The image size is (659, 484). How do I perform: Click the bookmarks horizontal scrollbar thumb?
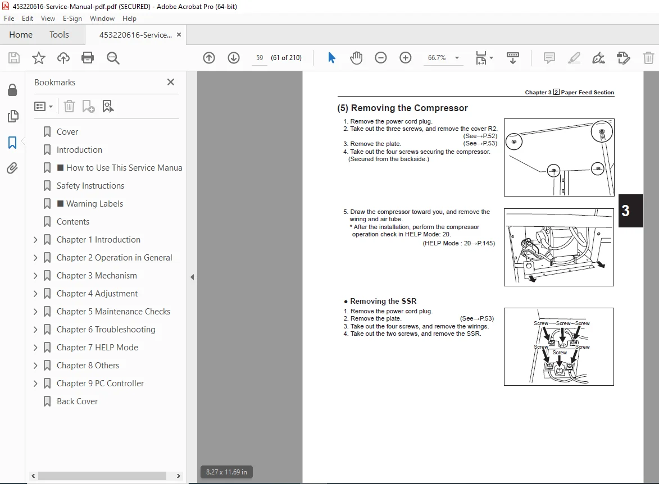coord(102,476)
